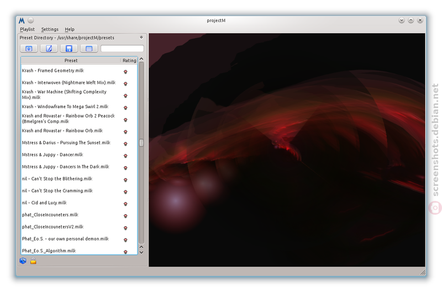Click the preset search input field
This screenshot has width=442, height=292.
click(122, 49)
